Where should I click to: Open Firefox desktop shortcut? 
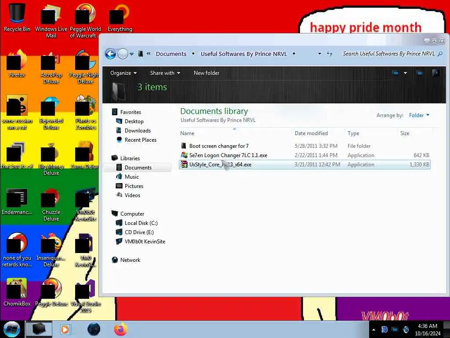17,63
